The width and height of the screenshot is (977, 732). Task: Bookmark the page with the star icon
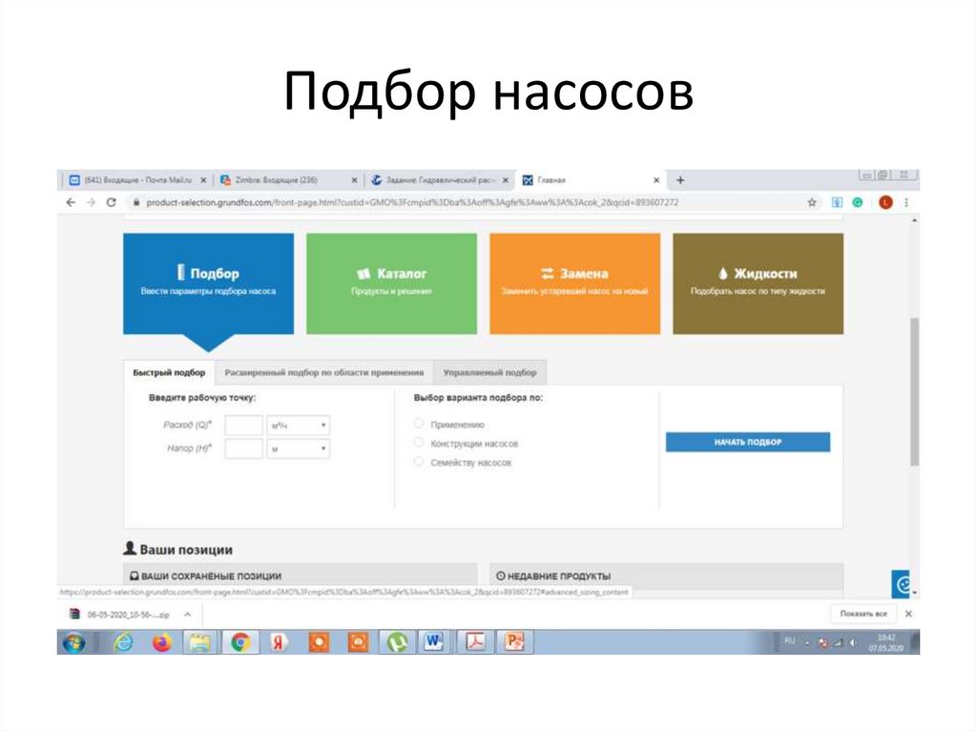point(811,202)
